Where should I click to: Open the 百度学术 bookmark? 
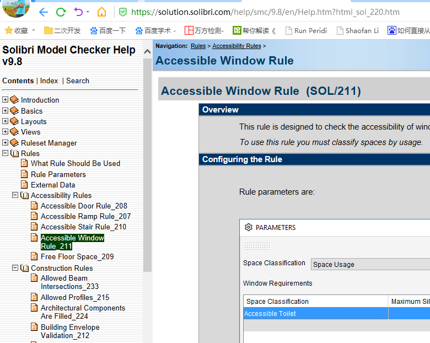[x=155, y=30]
